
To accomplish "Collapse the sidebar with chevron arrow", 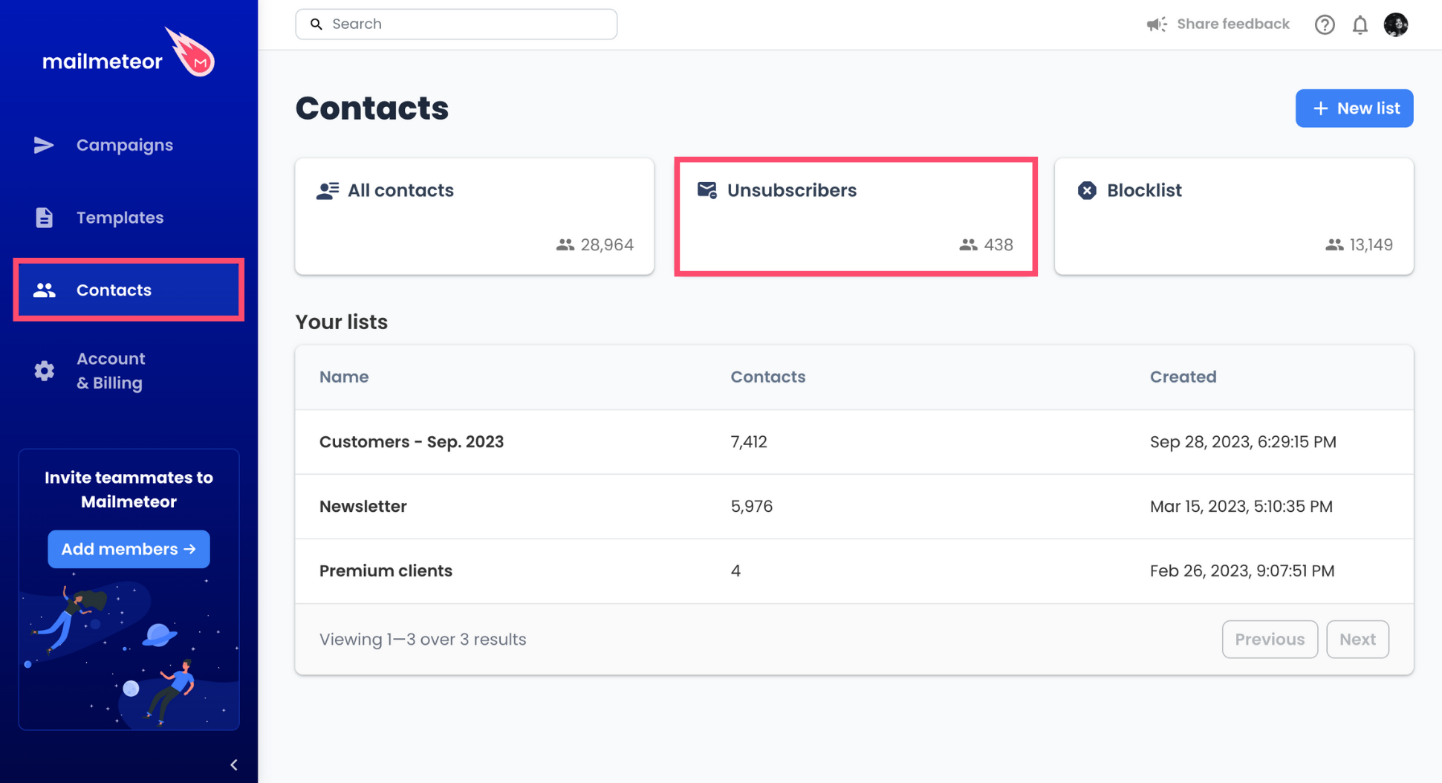I will (234, 764).
